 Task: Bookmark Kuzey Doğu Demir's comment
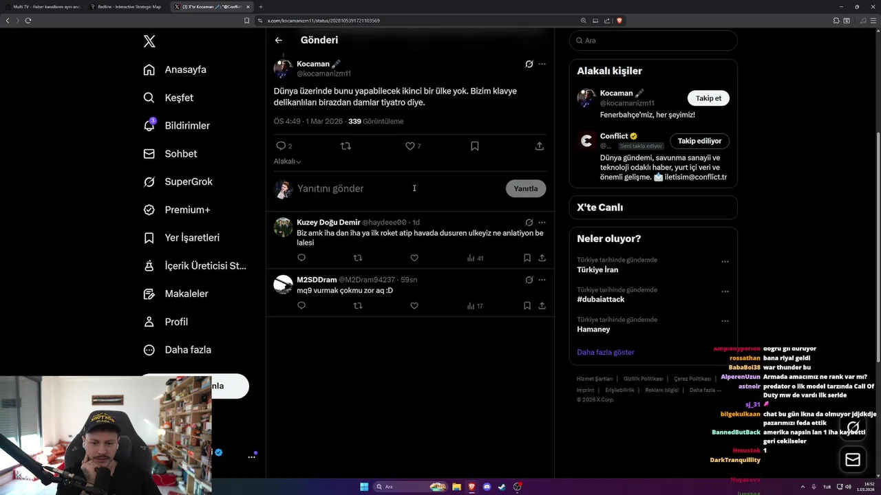coord(527,258)
